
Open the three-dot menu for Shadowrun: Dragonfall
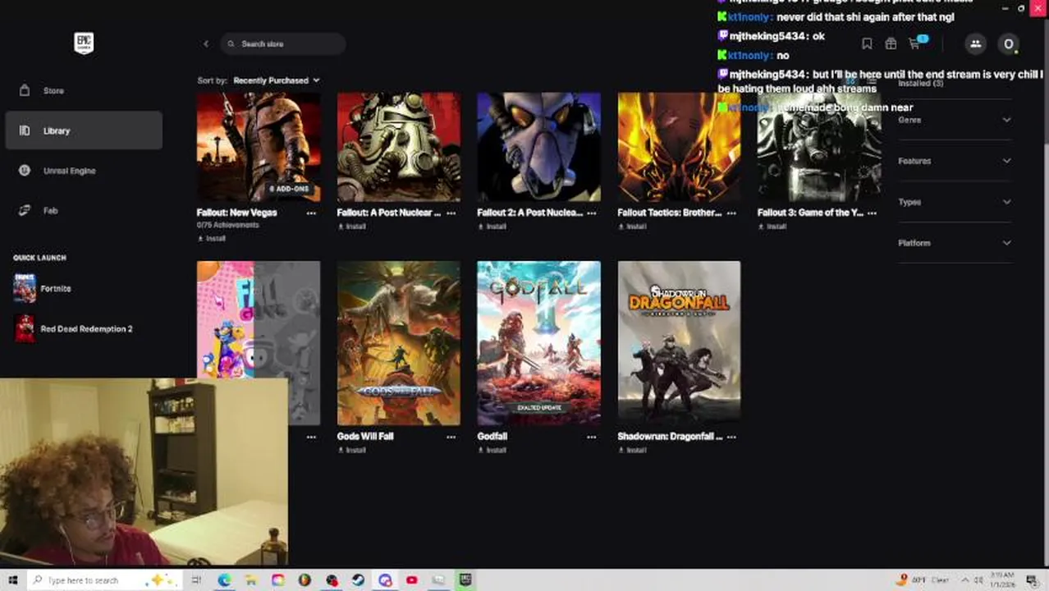[x=731, y=437]
